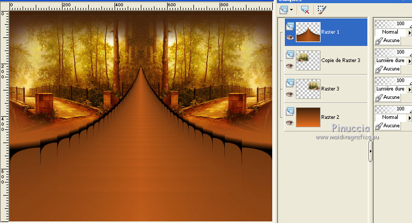
Task: Open blend mode dropdown arrow for Raster 2
Action: [409, 118]
